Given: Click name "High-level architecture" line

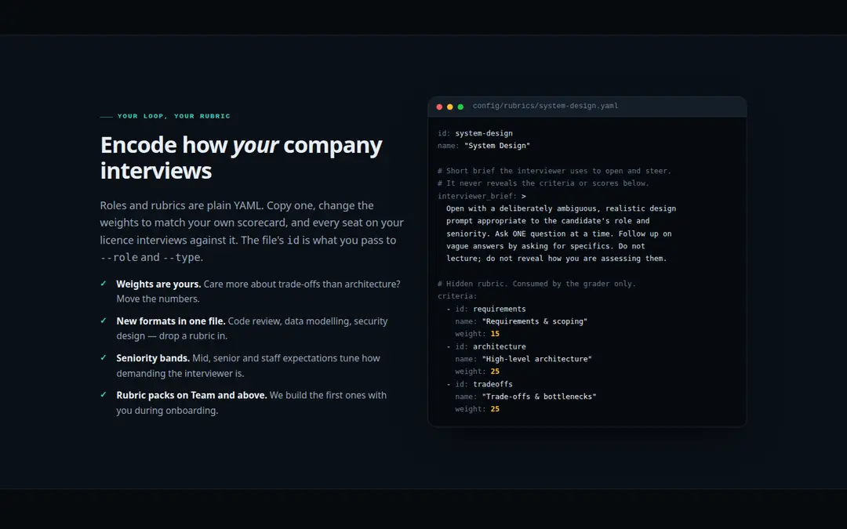Looking at the screenshot, I should click(523, 359).
